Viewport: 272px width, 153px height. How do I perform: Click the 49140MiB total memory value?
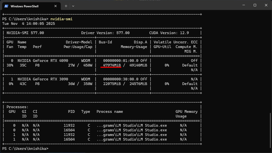coord(138,65)
